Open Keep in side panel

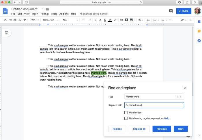coord(199,31)
